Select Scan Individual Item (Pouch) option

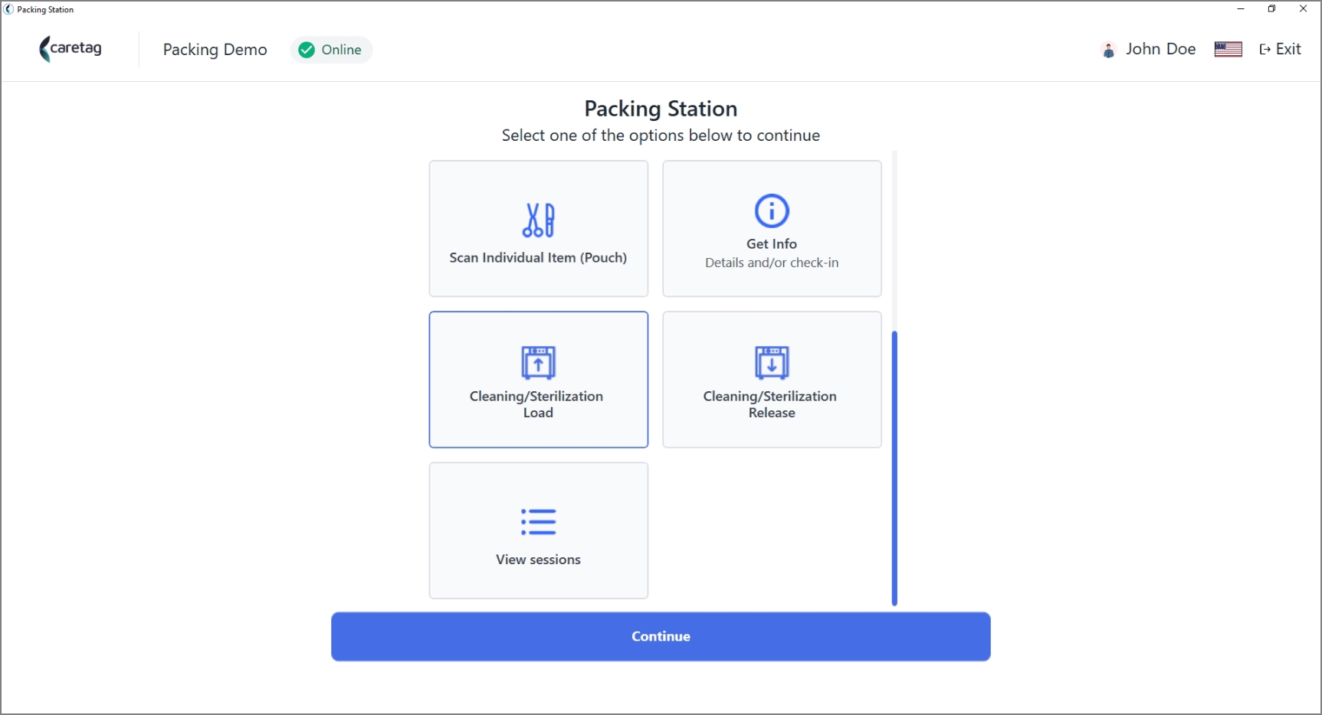coord(538,228)
